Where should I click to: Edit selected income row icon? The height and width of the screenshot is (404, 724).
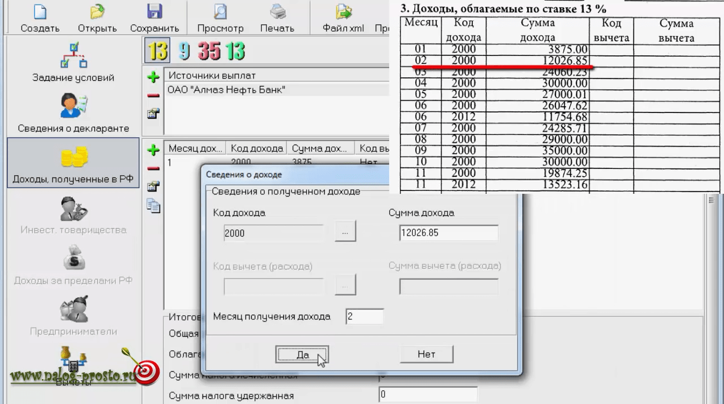point(153,186)
